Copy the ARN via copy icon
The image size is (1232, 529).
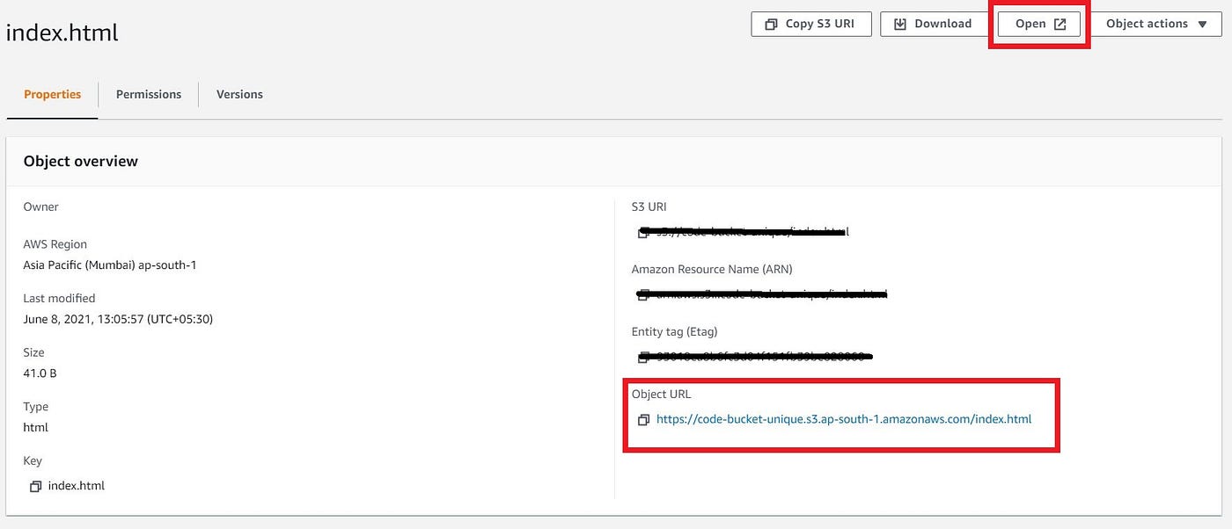(643, 294)
